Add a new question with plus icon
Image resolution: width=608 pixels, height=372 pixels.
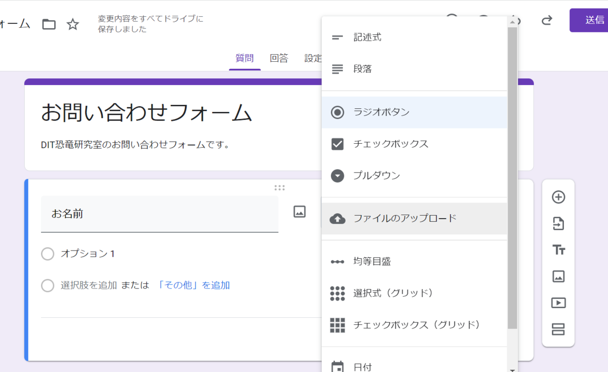[x=558, y=197]
